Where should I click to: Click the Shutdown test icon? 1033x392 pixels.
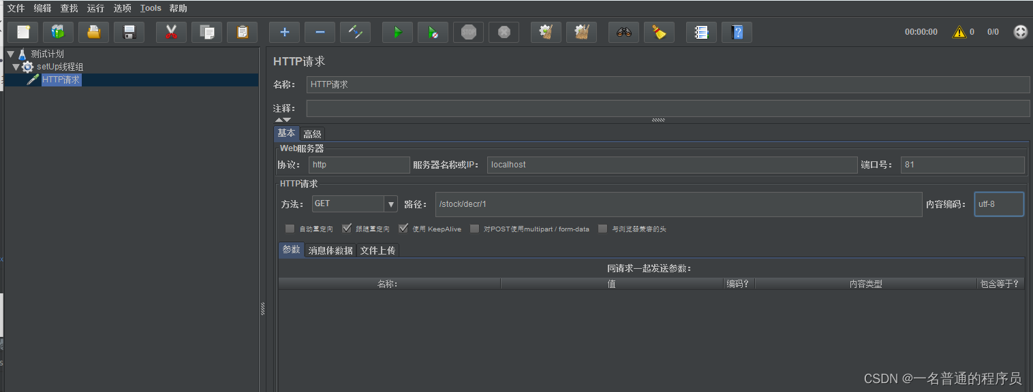(x=504, y=32)
